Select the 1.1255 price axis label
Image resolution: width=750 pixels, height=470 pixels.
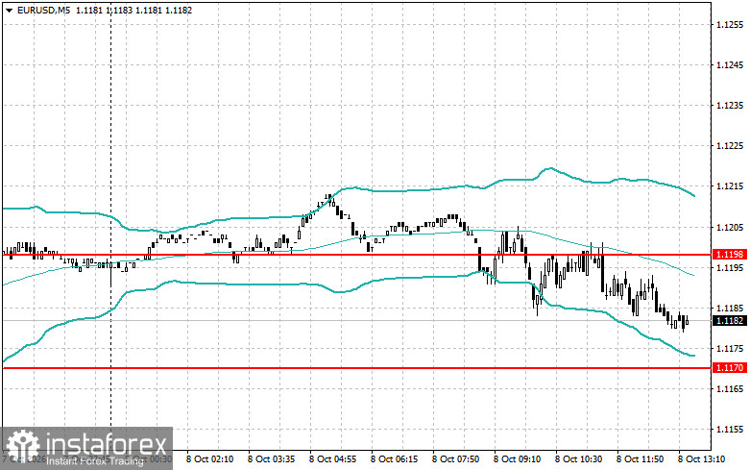point(731,24)
